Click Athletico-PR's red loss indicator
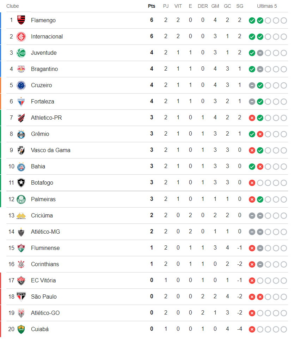Image resolution: width=294 pixels, height=341 pixels. [x=252, y=118]
